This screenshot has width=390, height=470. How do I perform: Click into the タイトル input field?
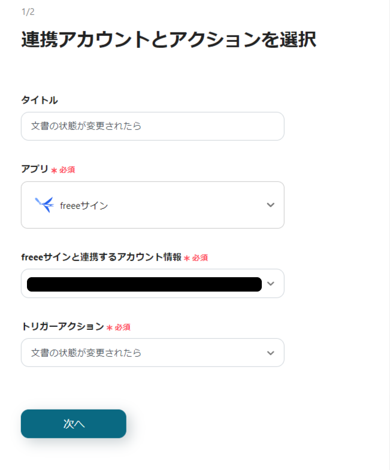(x=152, y=126)
